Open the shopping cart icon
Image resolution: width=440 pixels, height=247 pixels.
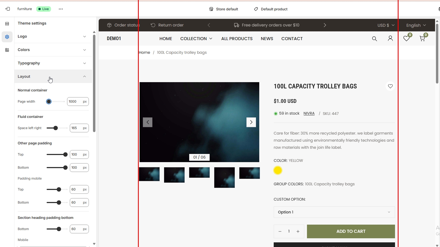pos(422,38)
